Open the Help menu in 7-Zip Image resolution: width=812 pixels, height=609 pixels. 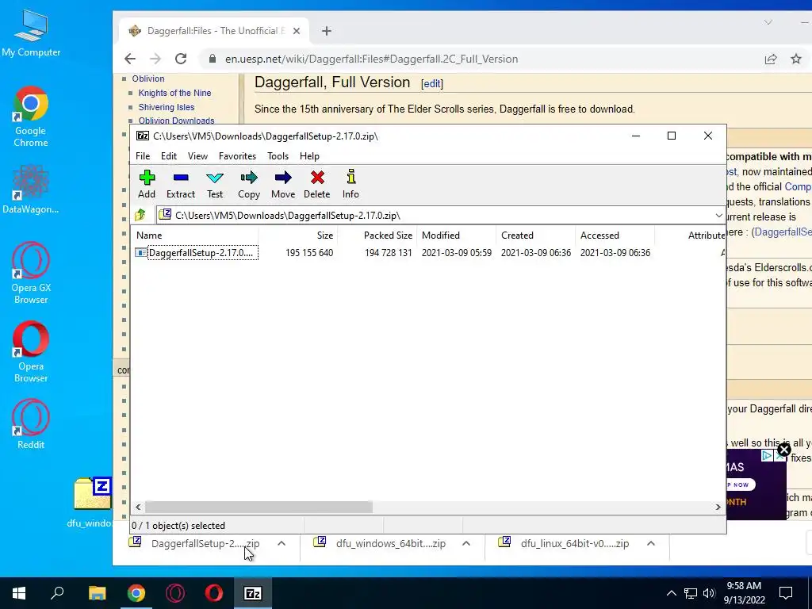click(309, 156)
